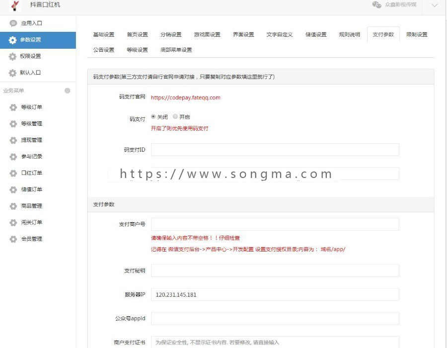Viewport: 447px width, 348px height.
Task: Switch to 游戏圈设置 tab
Action: [x=207, y=34]
